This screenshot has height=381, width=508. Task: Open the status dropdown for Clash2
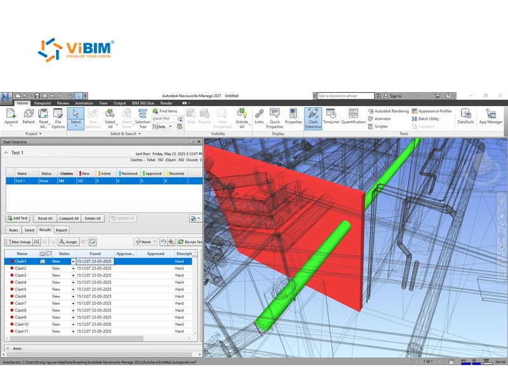pos(73,269)
